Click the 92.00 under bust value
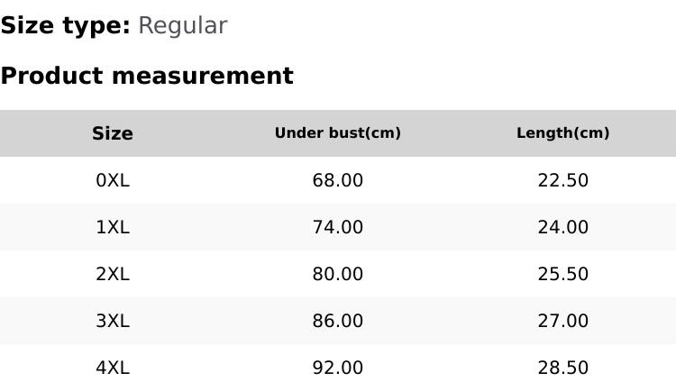Screen dimensions: 676x391 click(x=338, y=368)
